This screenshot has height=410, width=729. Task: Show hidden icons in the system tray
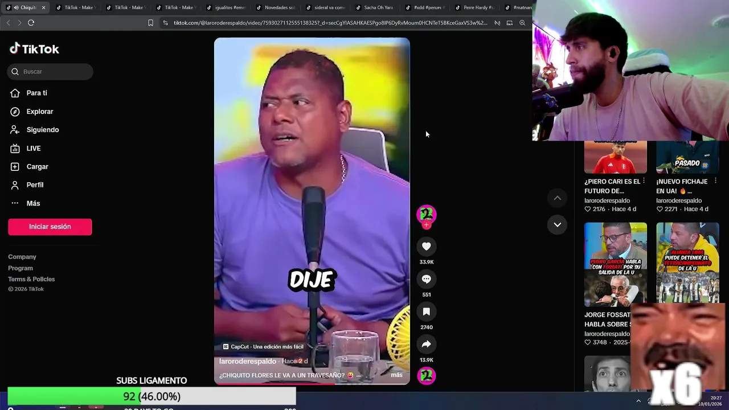tap(638, 401)
